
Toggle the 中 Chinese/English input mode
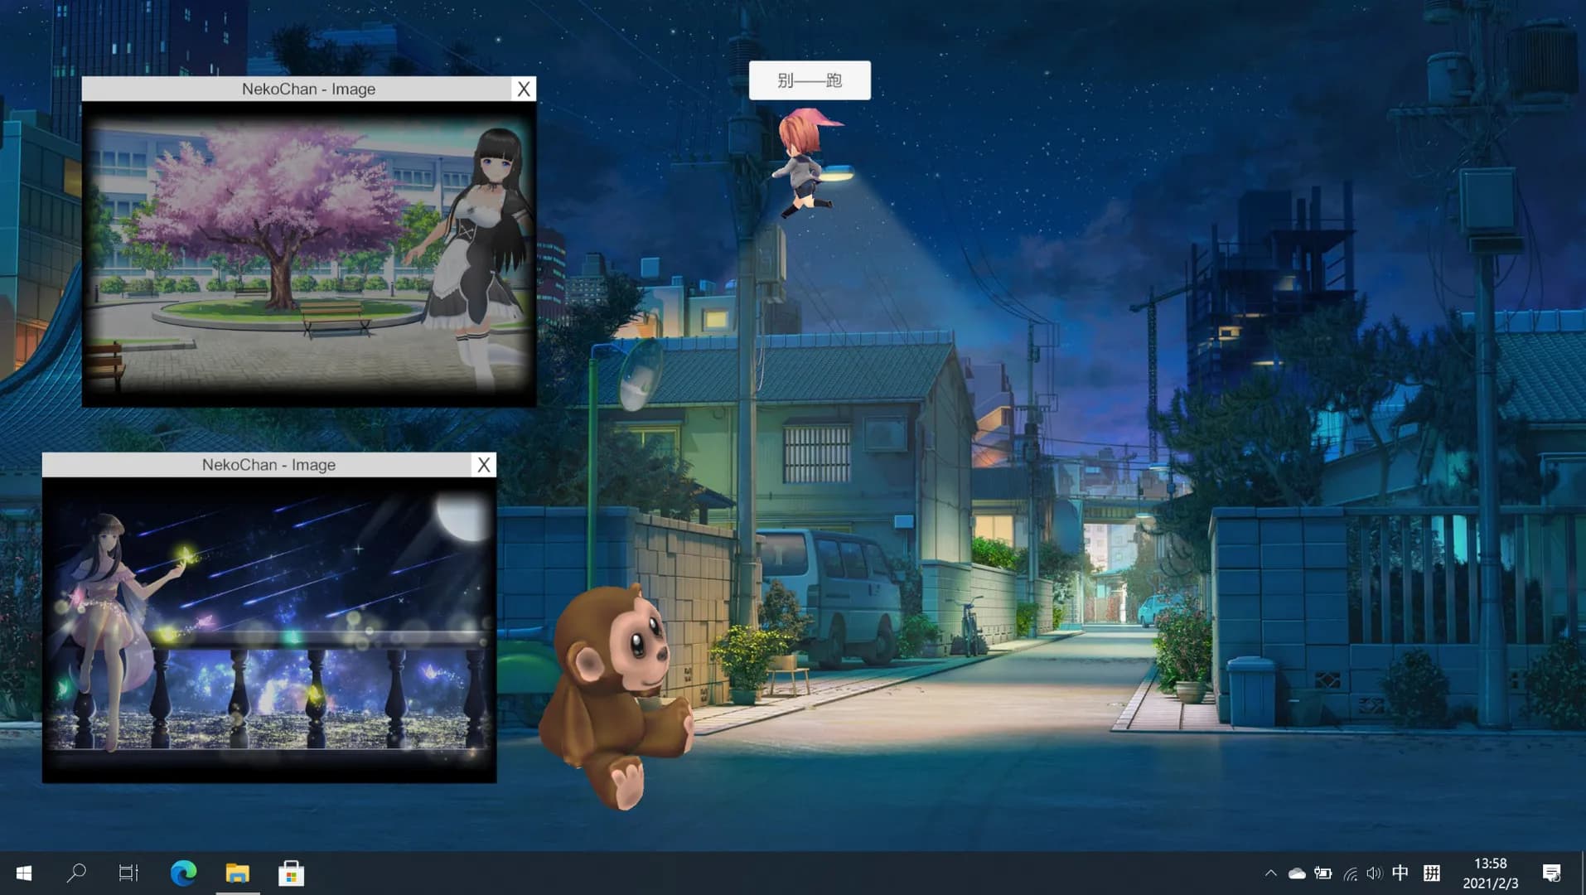[1400, 873]
